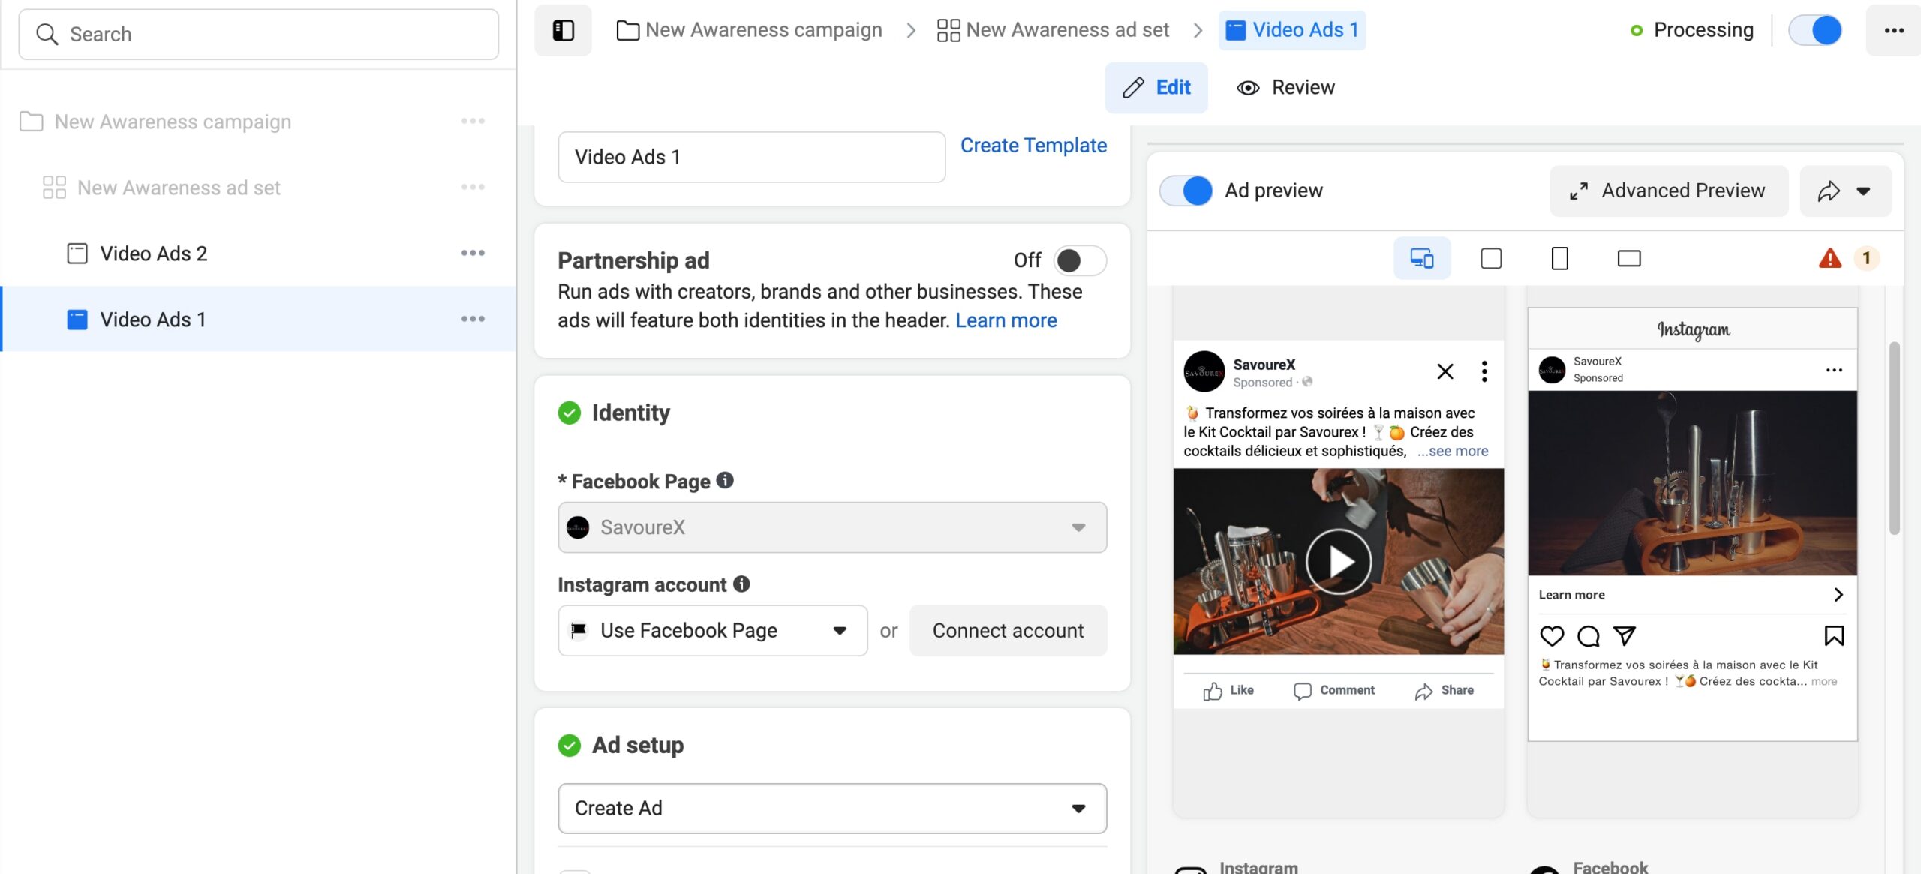Open the Use Facebook Page dropdown
The height and width of the screenshot is (874, 1921).
coord(712,631)
